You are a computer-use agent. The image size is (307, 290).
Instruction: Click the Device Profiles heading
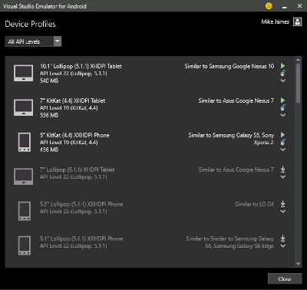(31, 24)
